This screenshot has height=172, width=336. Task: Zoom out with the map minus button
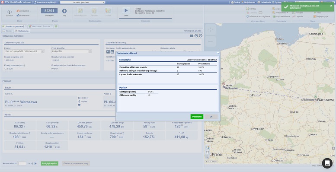211,41
